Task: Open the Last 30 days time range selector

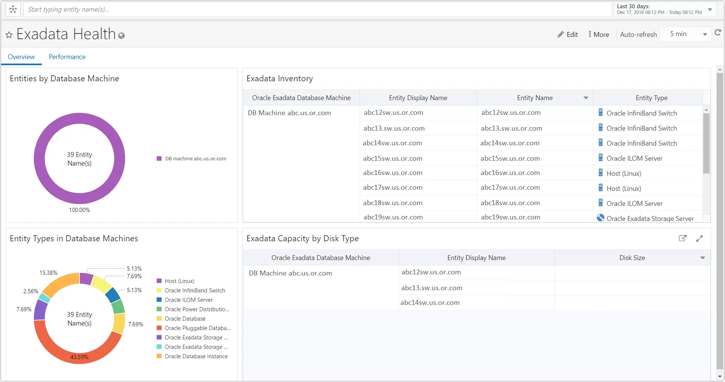Action: click(665, 9)
